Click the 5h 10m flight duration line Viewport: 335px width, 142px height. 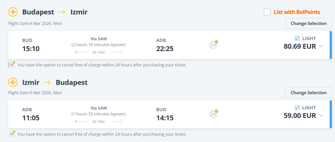click(98, 121)
